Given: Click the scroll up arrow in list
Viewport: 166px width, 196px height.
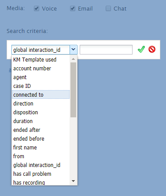Looking at the screenshot, I should [x=73, y=59].
